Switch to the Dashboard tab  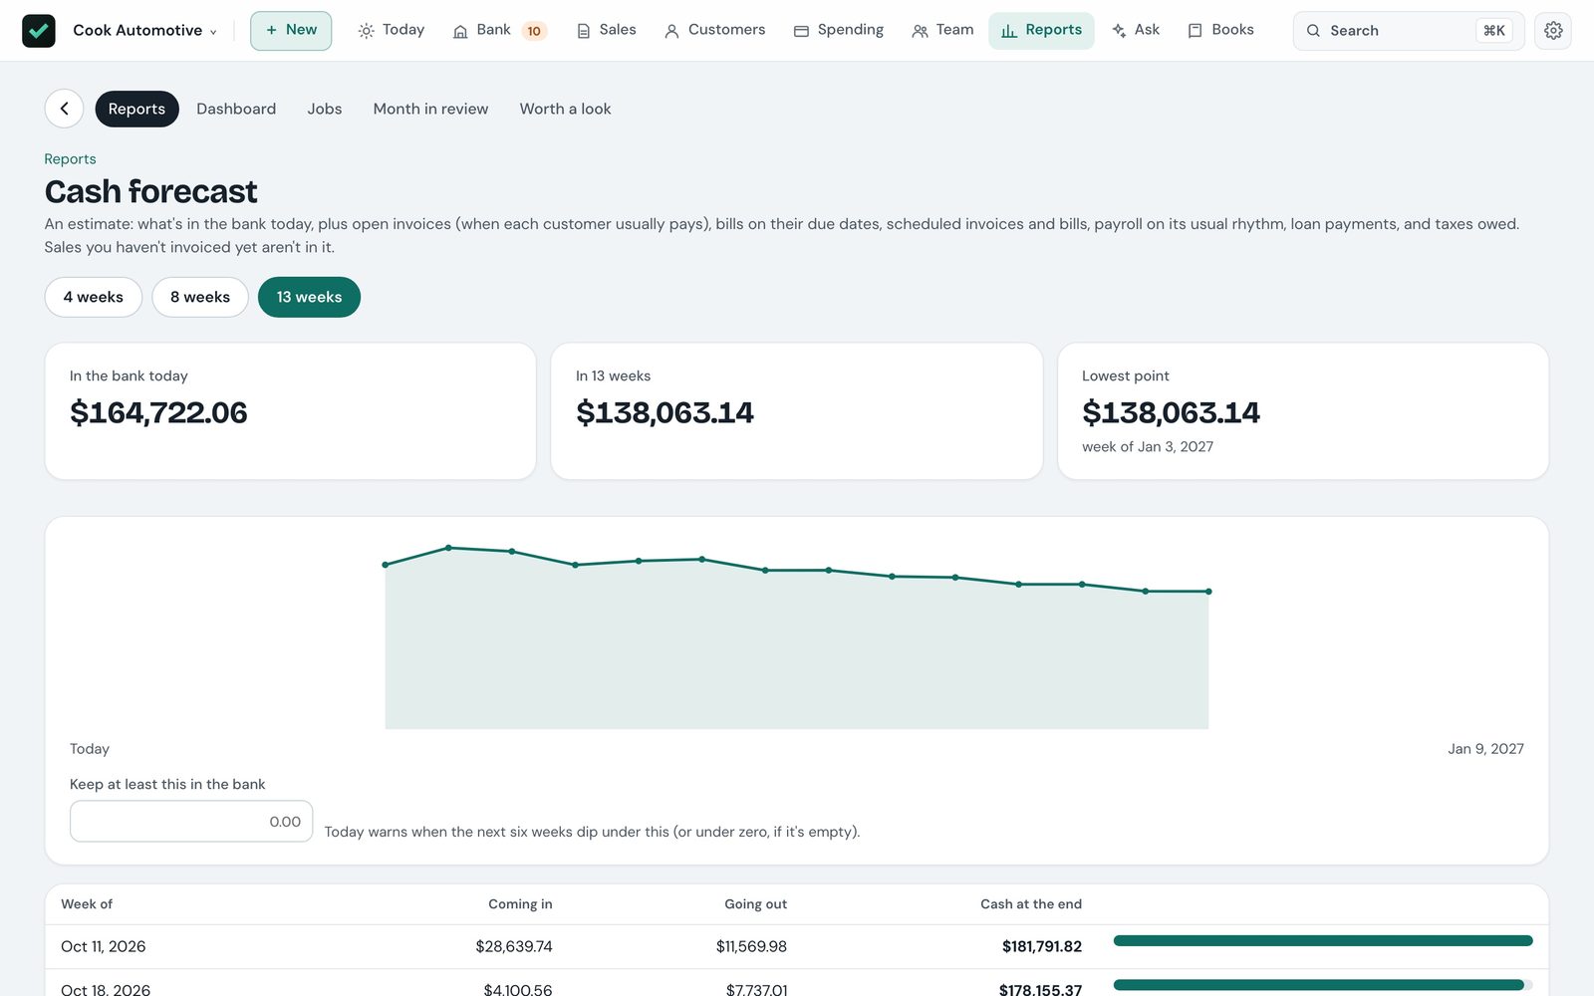pos(236,109)
